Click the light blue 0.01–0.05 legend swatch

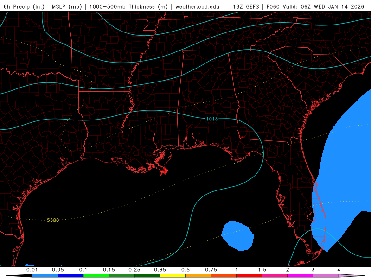click(x=45, y=276)
